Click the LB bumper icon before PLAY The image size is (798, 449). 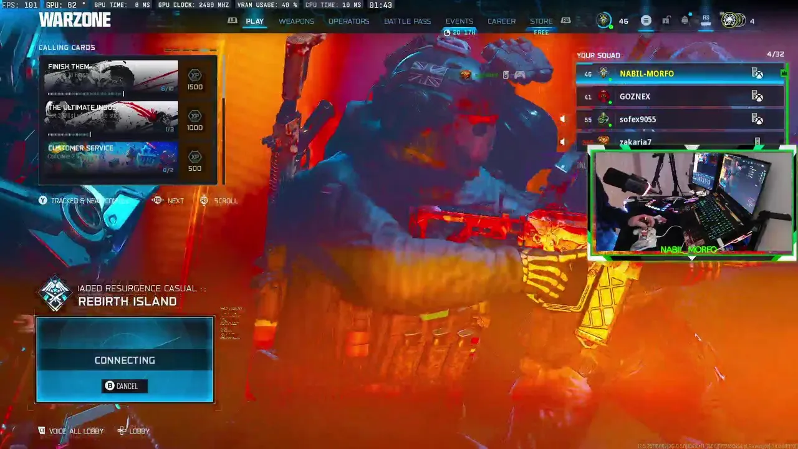pos(233,21)
